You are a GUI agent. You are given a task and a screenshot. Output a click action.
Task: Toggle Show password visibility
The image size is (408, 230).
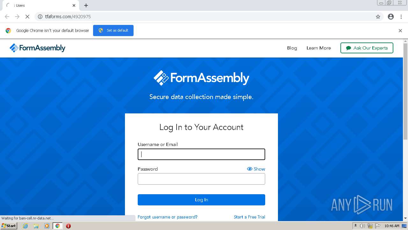[256, 169]
